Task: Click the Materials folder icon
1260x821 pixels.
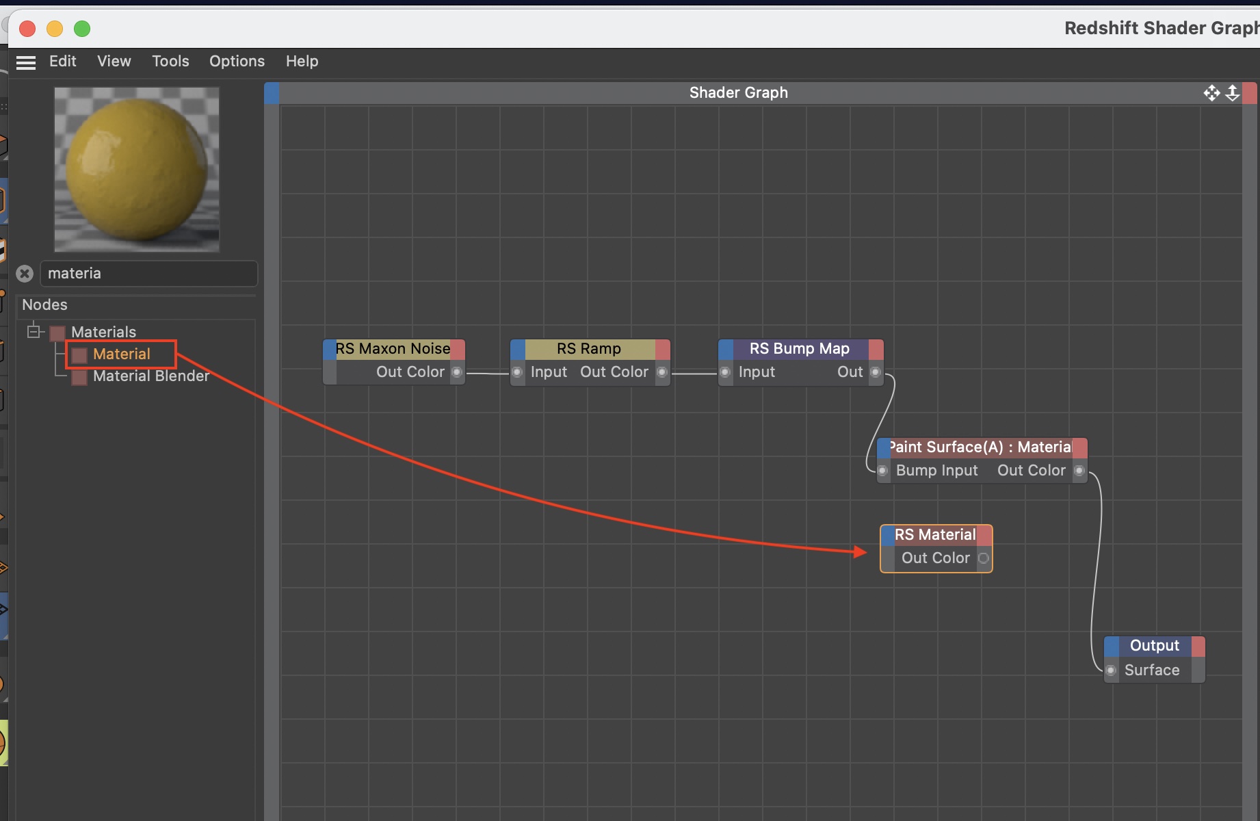Action: pos(57,333)
